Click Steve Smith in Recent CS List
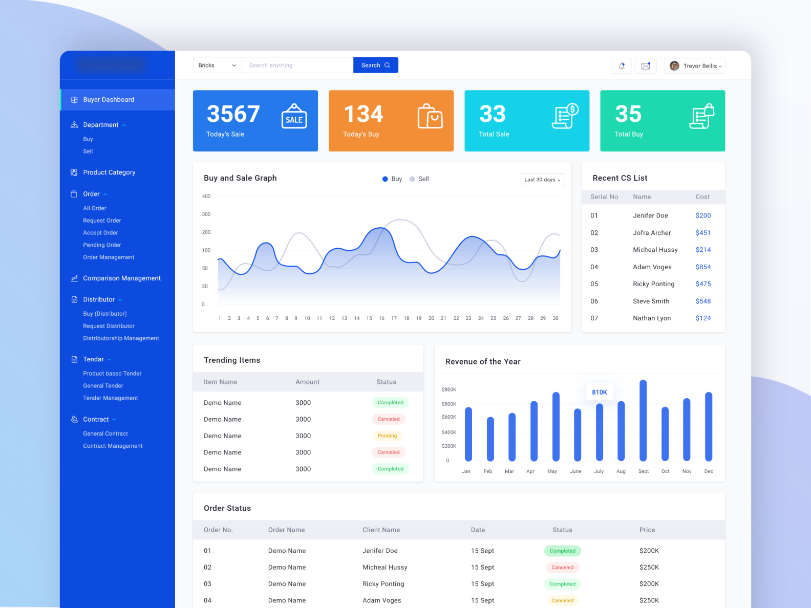Screen dimensions: 811x608 click(651, 301)
